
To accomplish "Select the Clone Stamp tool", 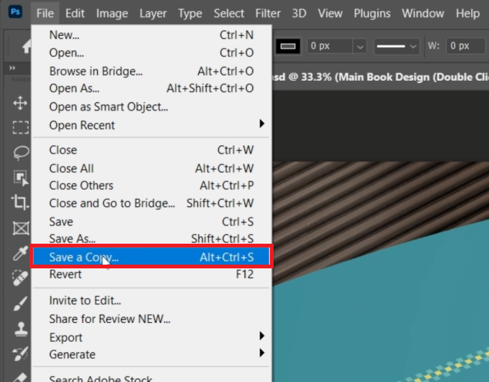I will [20, 327].
